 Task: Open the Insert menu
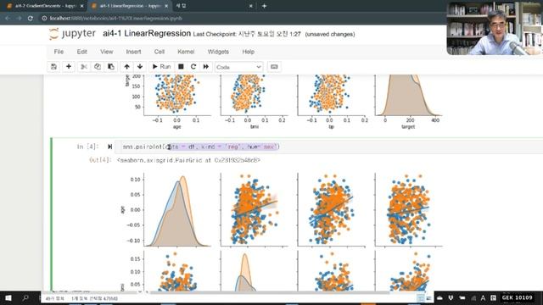tap(133, 52)
